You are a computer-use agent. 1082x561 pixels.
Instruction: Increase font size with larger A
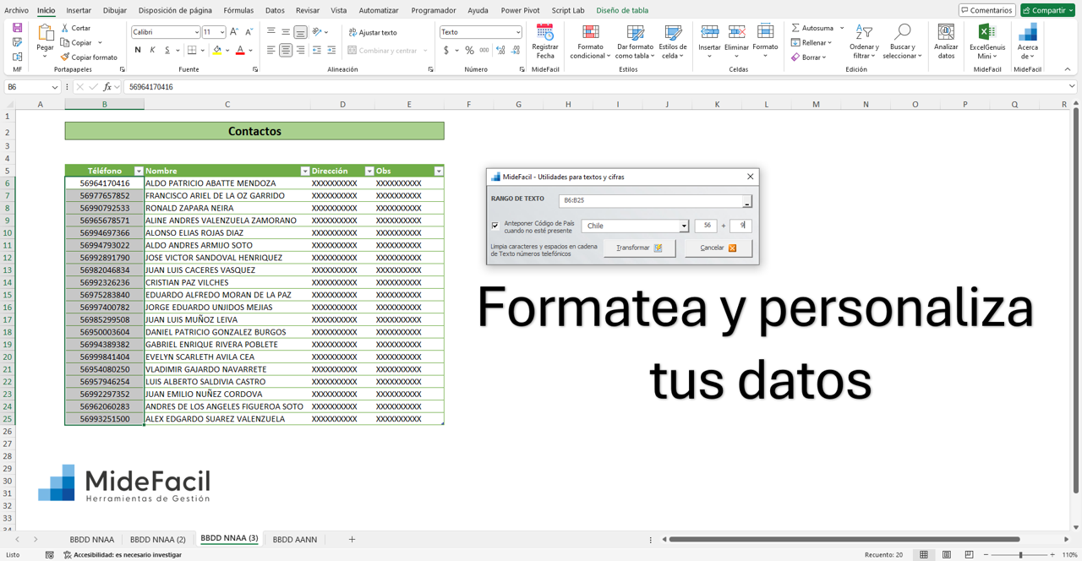pyautogui.click(x=234, y=32)
